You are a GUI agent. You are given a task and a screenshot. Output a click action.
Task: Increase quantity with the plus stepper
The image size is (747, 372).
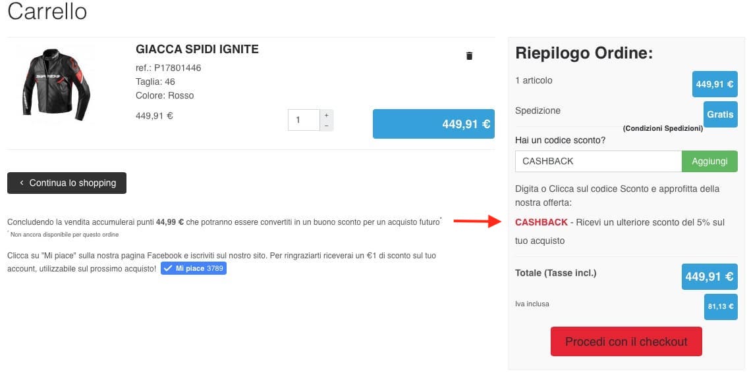point(327,115)
